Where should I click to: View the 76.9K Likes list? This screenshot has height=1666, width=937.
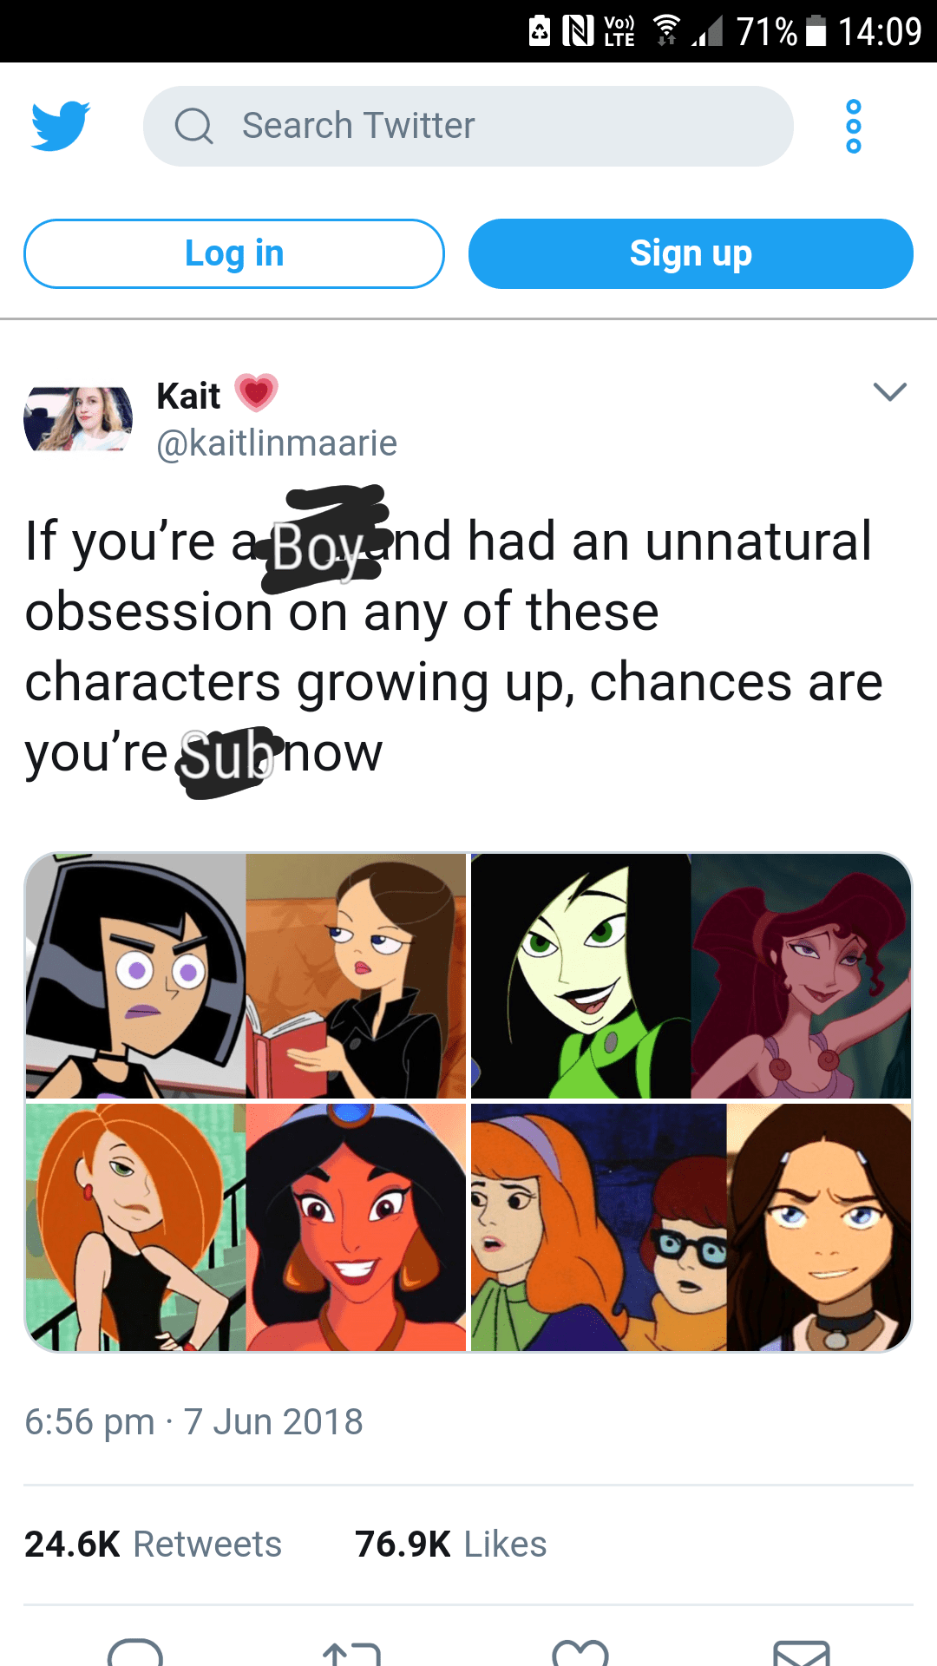coord(451,1545)
